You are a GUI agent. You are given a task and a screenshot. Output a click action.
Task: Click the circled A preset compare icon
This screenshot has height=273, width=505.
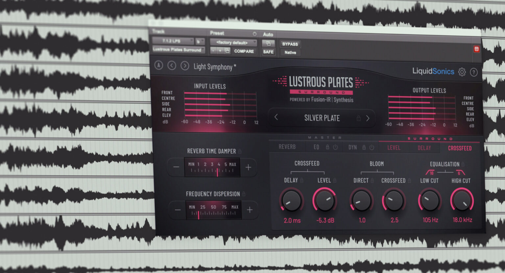[159, 65]
